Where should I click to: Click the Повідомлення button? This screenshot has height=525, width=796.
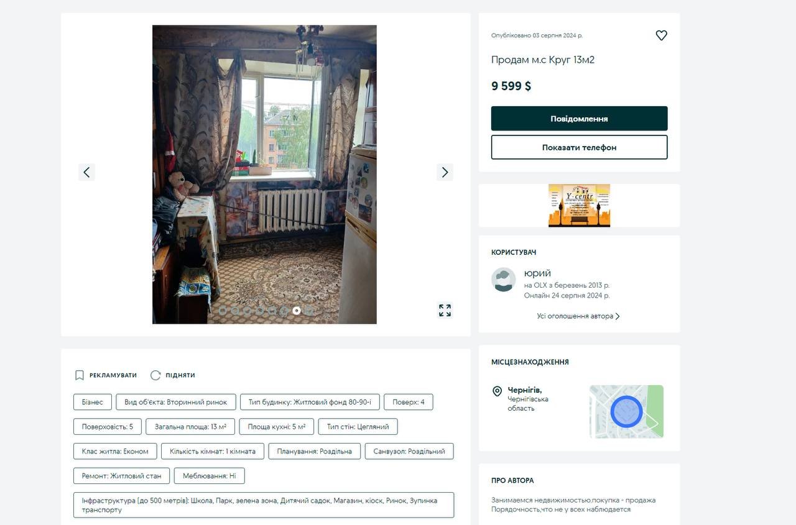click(579, 119)
